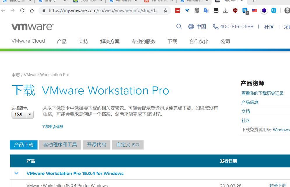Click the VMware logo
This screenshot has width=290, height=187.
coord(33,27)
